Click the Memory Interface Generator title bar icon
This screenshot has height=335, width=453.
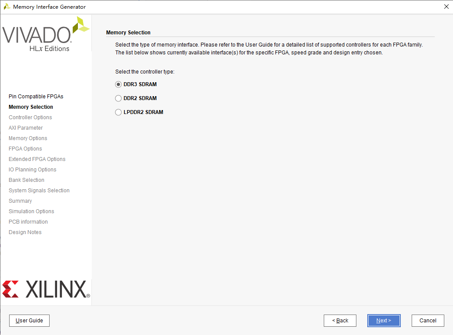[6, 7]
